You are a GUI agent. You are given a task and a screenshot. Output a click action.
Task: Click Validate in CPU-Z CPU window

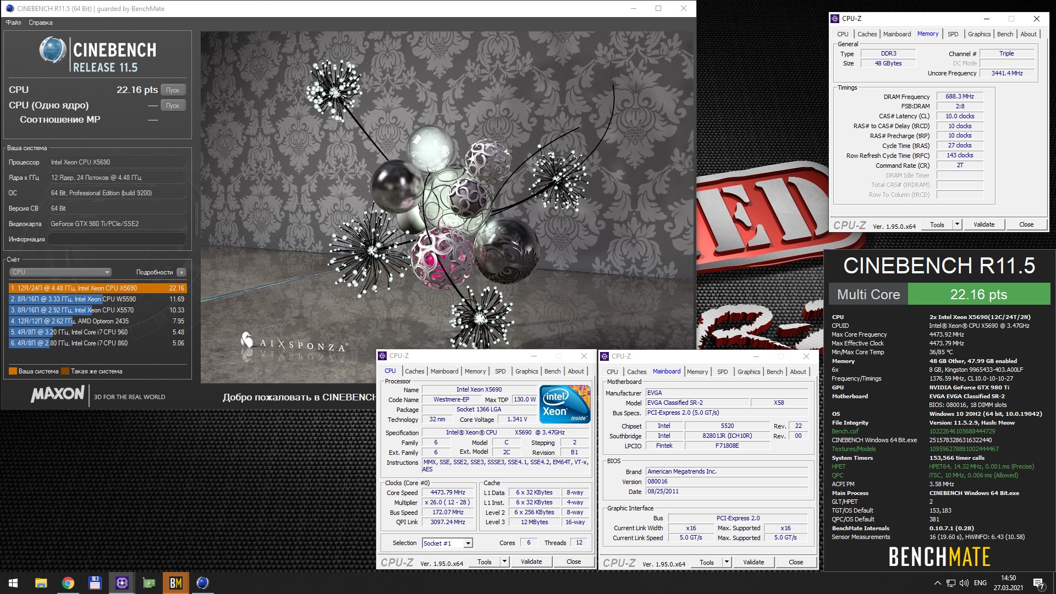[531, 562]
